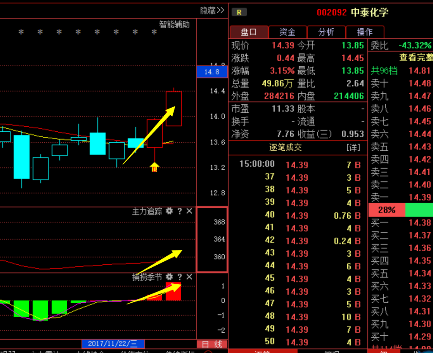Select the 盘口 tab
This screenshot has width=433, height=353.
click(x=249, y=32)
